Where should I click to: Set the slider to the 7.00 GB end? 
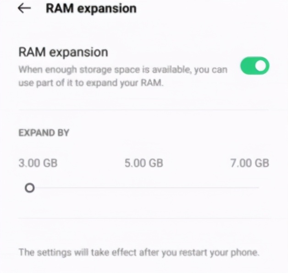259,188
